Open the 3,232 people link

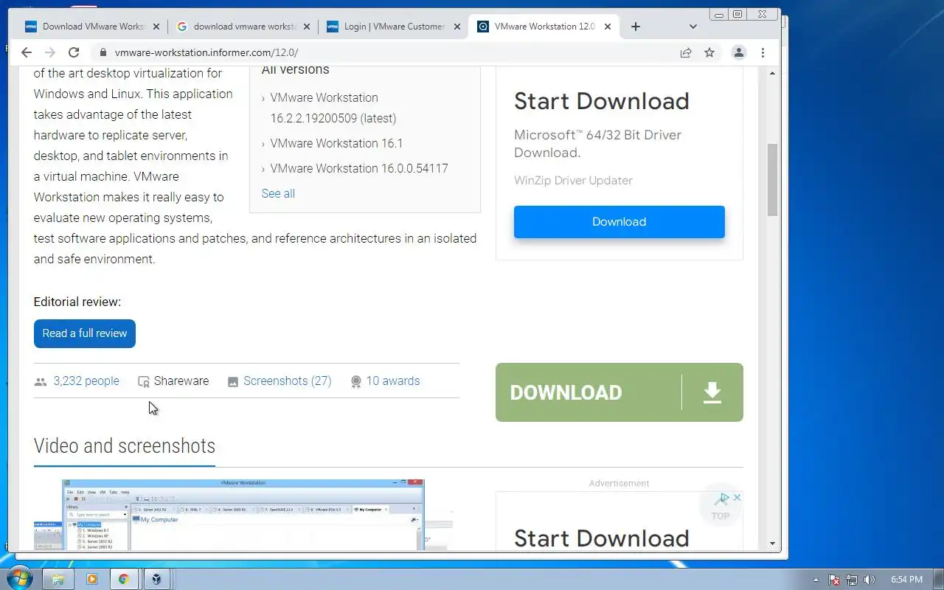click(x=86, y=381)
